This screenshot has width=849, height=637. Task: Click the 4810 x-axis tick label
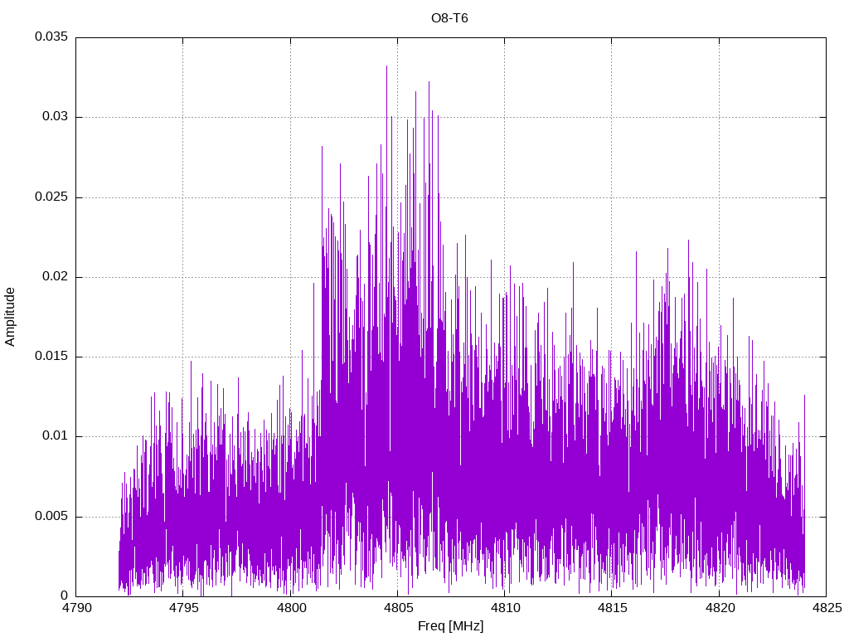(x=504, y=609)
